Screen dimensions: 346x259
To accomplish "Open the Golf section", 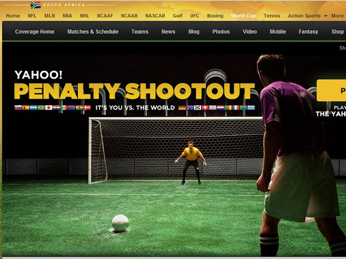I will click(x=177, y=16).
